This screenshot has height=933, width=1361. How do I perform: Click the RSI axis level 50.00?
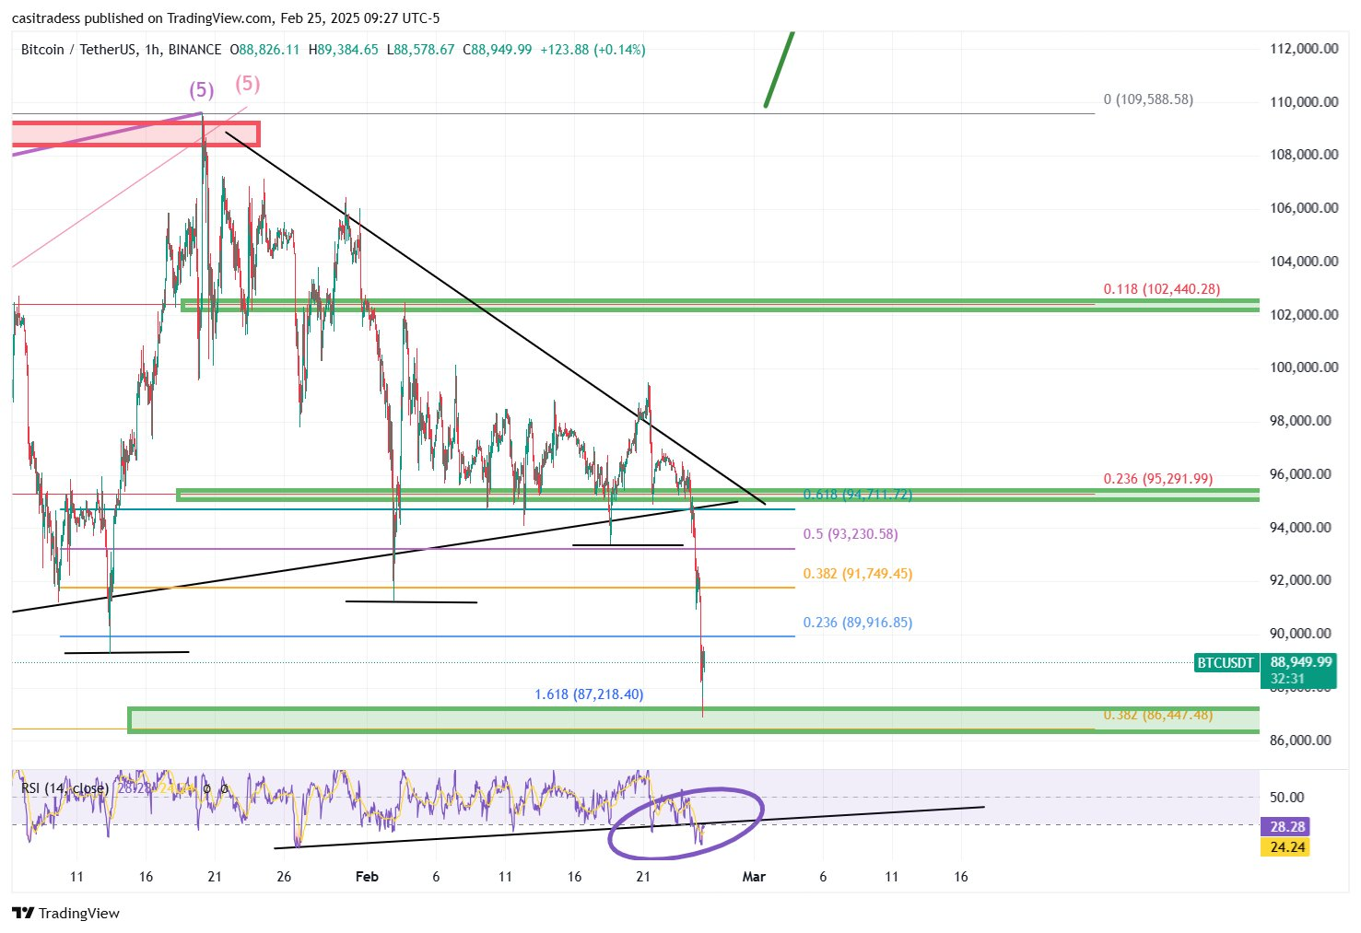[x=1287, y=797]
